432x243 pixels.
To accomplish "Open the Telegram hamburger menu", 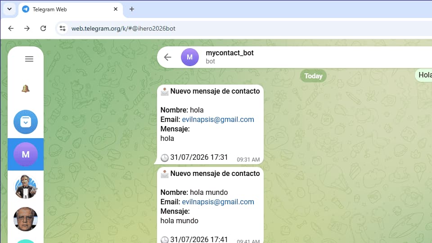I will [x=29, y=59].
